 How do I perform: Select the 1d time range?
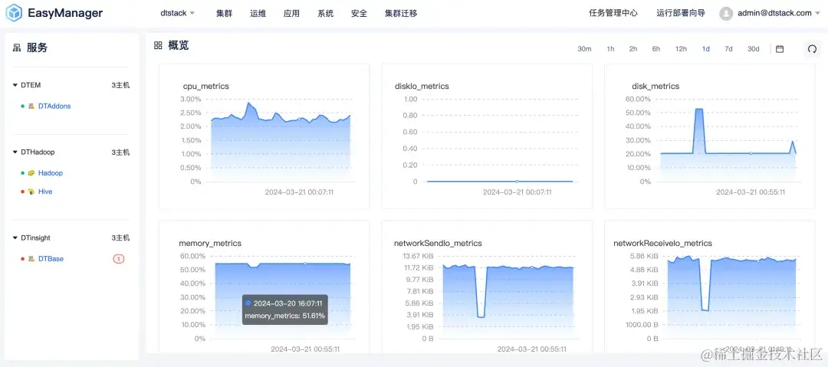[x=705, y=49]
